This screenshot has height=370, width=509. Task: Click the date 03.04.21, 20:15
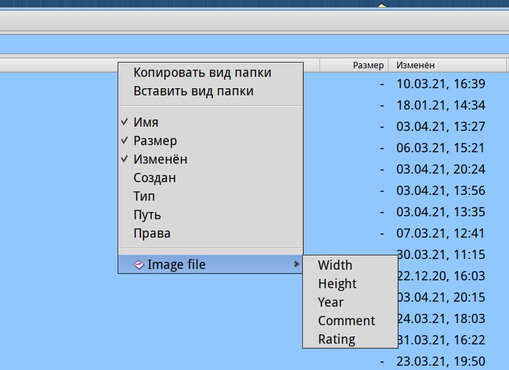[441, 297]
